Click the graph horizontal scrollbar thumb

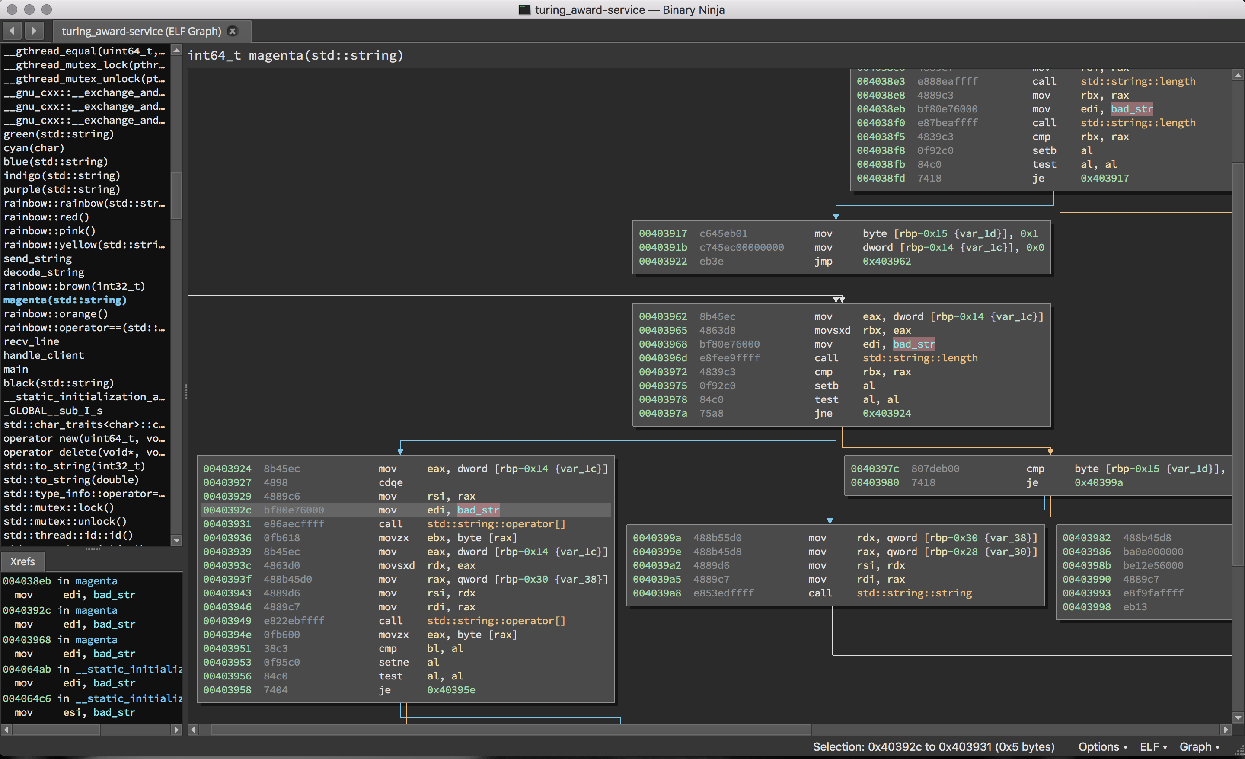511,730
